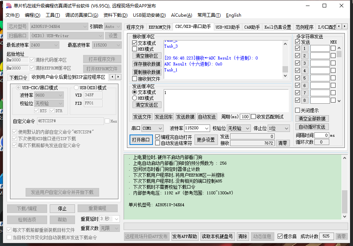Select send buffer 文本模式 radio

coord(135,92)
